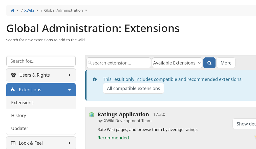The image size is (256, 149).
Task: Expand the XWiki breadcrumb dropdown arrow
Action: point(37,10)
